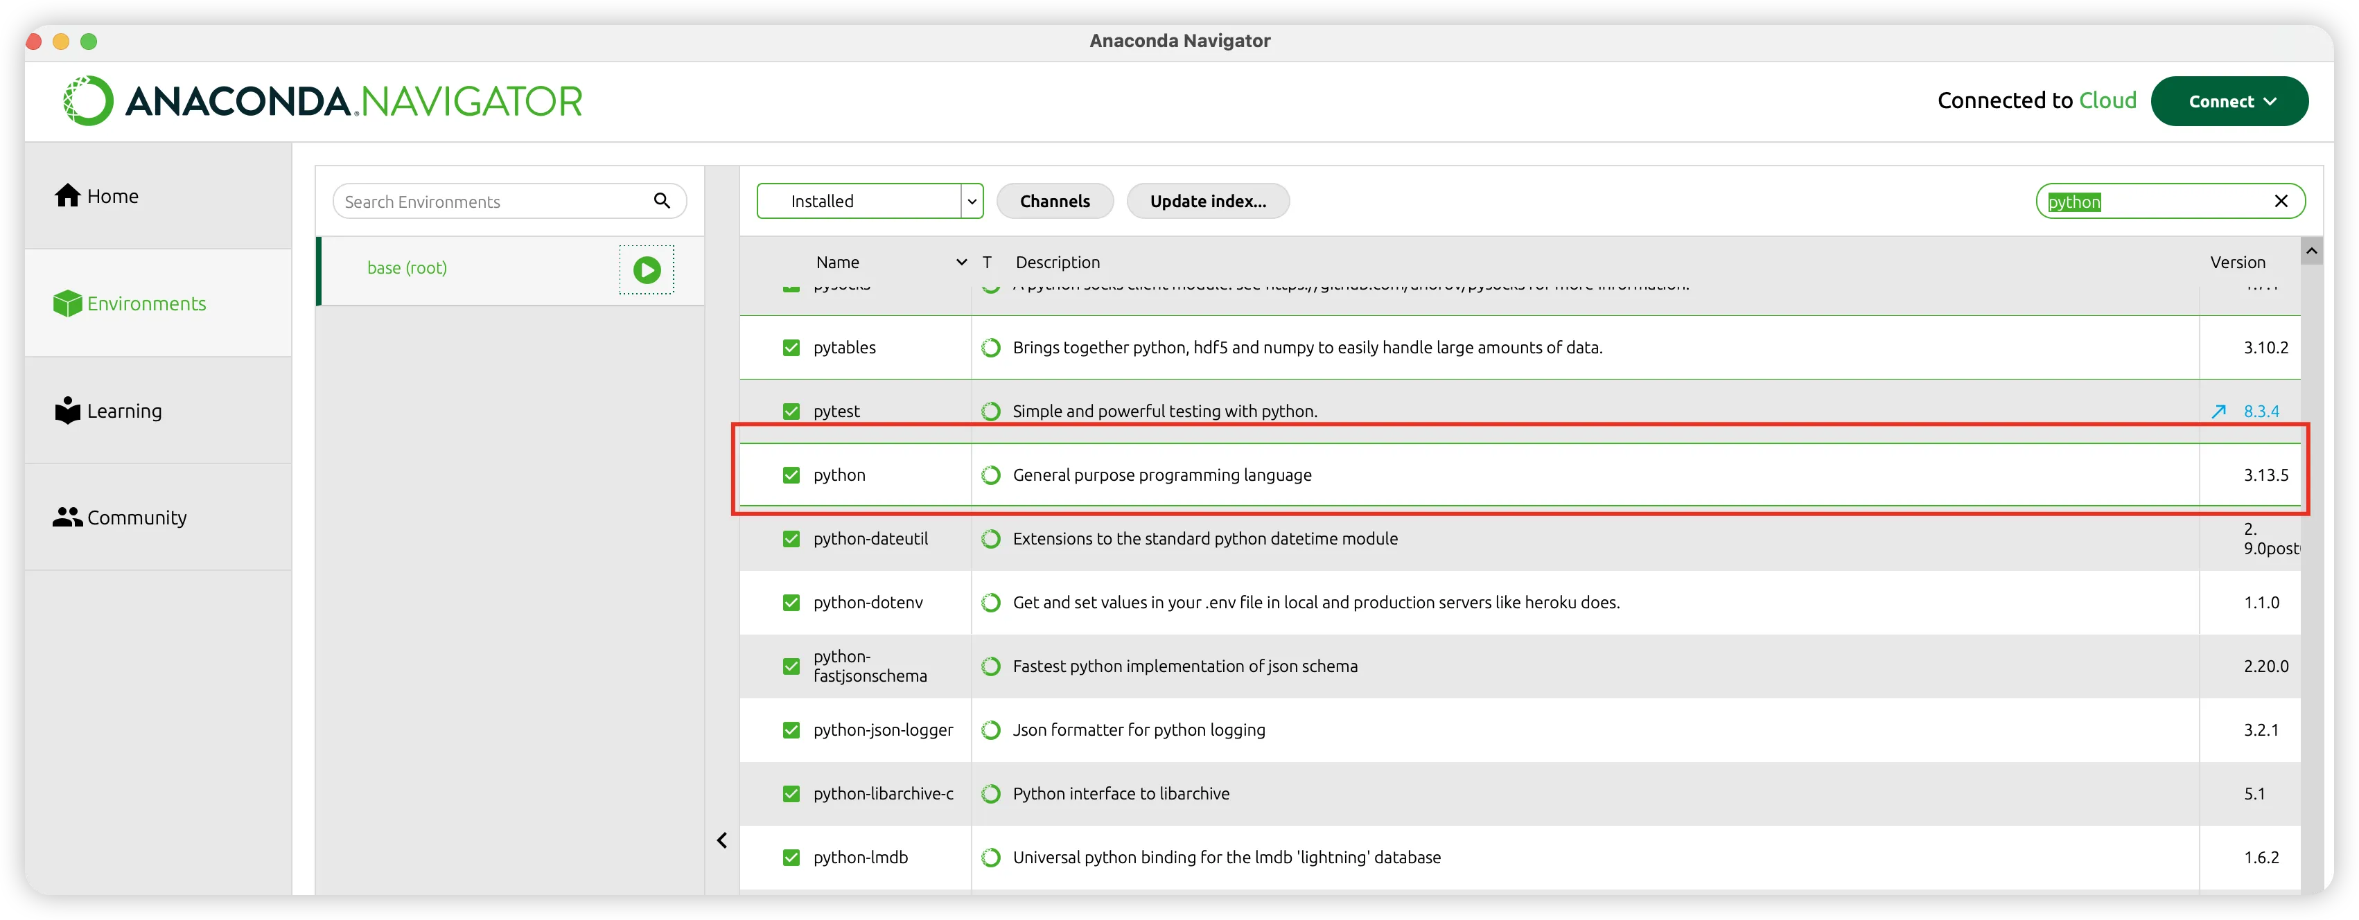Clear the python search with the X icon
Screen dimensions: 2359x920
tap(2280, 202)
